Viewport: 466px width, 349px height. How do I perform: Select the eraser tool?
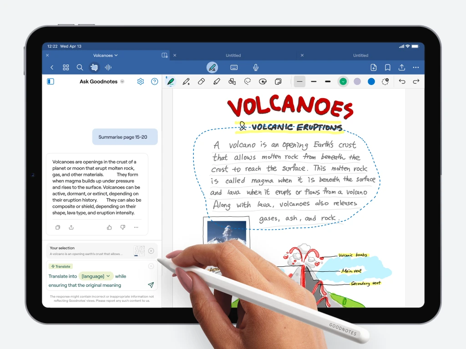click(x=202, y=81)
